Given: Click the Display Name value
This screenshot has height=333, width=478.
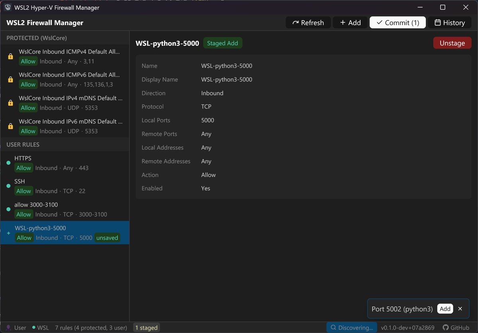Looking at the screenshot, I should pos(227,79).
